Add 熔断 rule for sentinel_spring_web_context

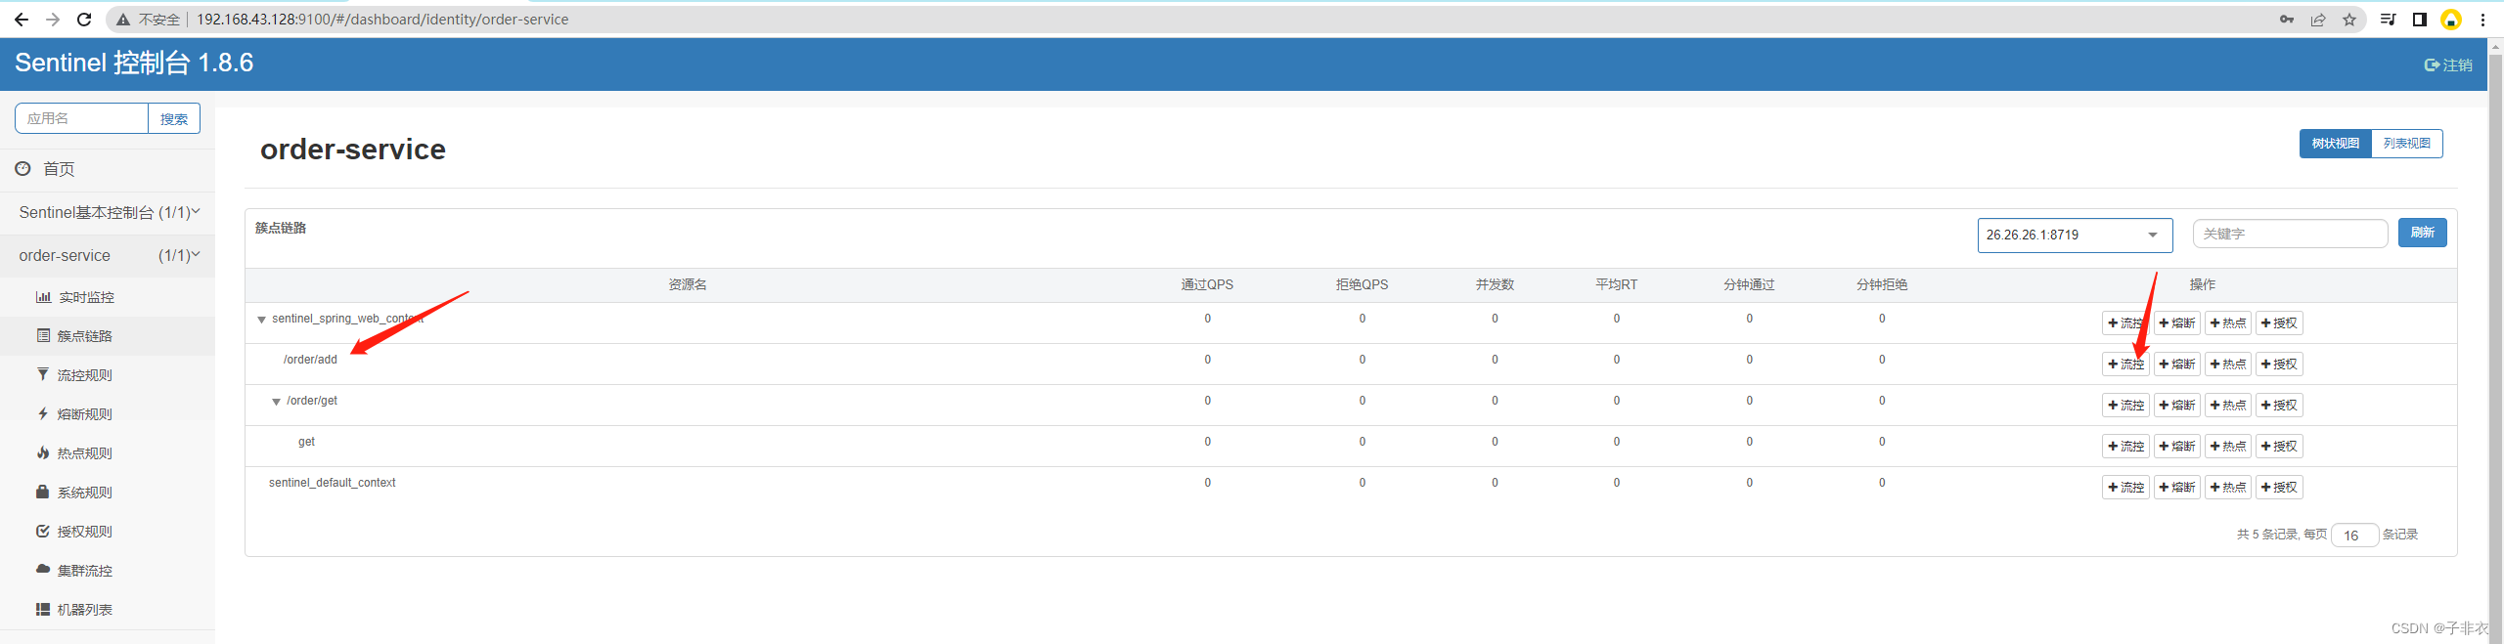point(2176,323)
